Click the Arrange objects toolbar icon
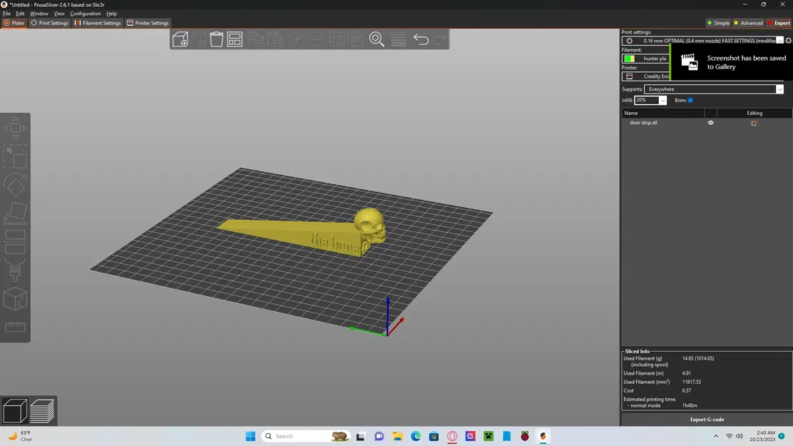793x446 pixels. (x=235, y=39)
